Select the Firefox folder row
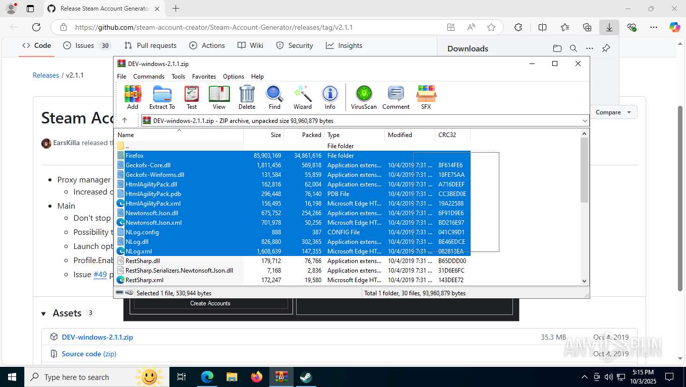686x387 pixels. pyautogui.click(x=293, y=156)
